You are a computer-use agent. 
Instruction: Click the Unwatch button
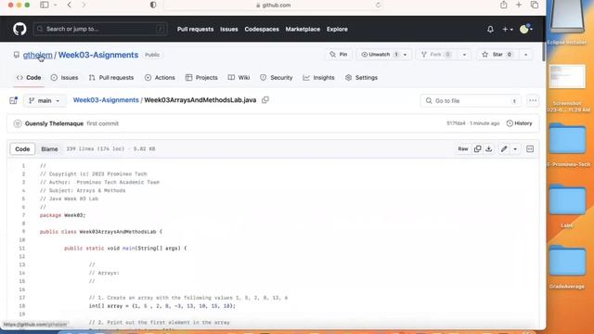tap(379, 55)
